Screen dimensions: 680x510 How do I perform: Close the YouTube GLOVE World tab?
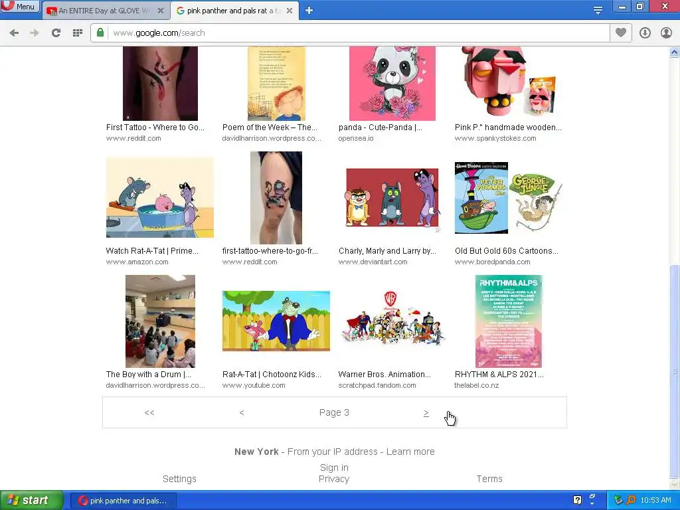(161, 11)
